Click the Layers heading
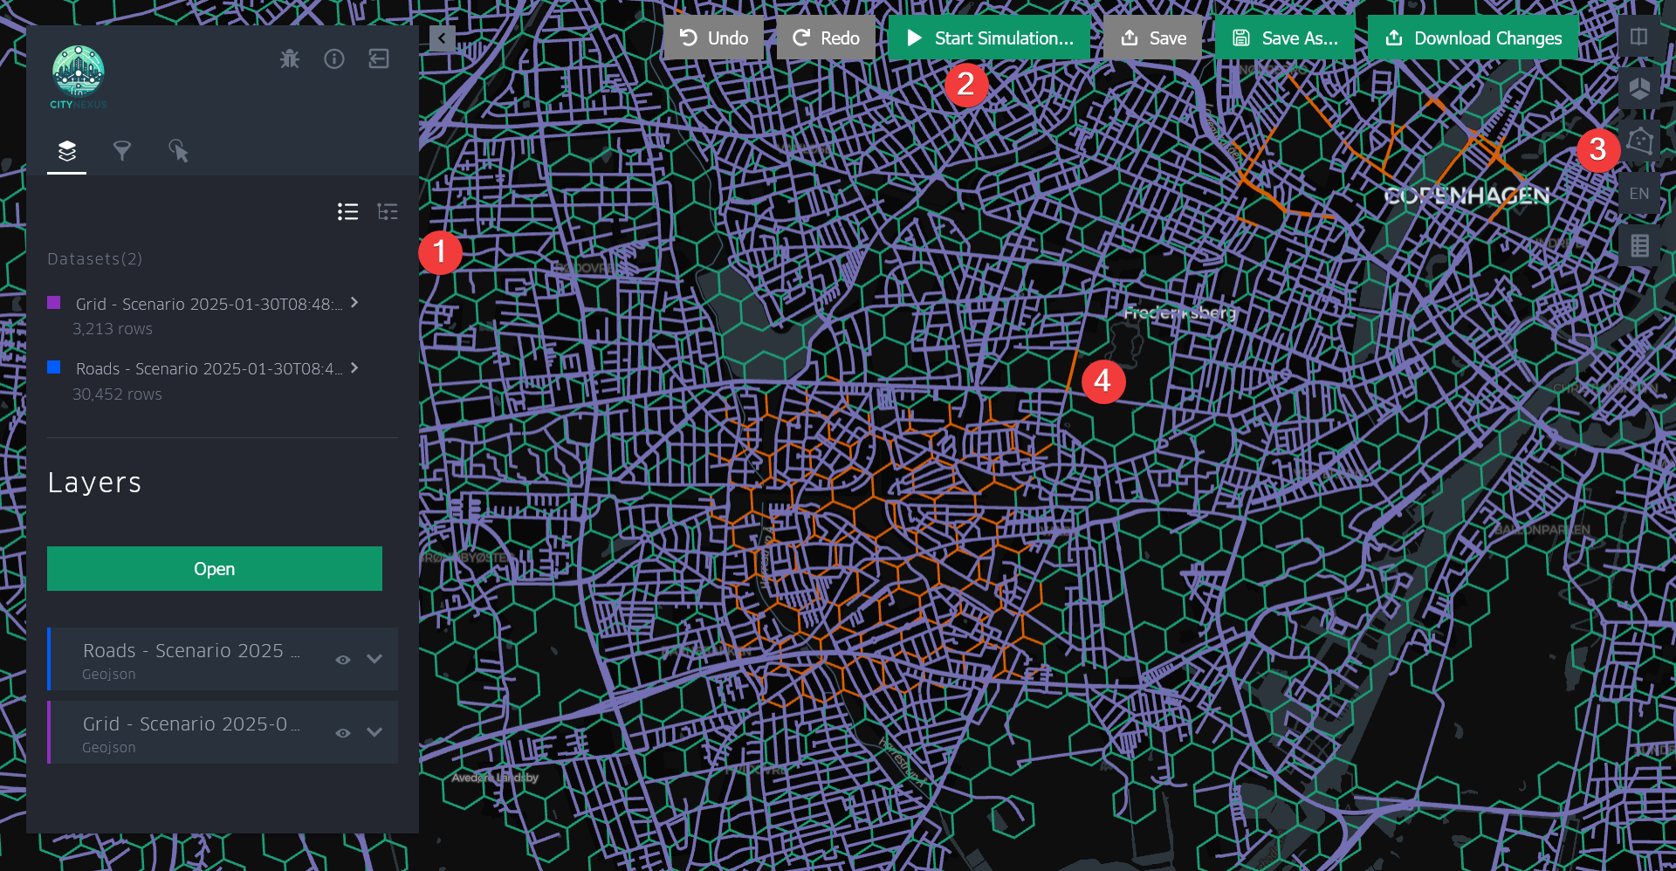Screen dimensions: 1676x871 coord(94,483)
